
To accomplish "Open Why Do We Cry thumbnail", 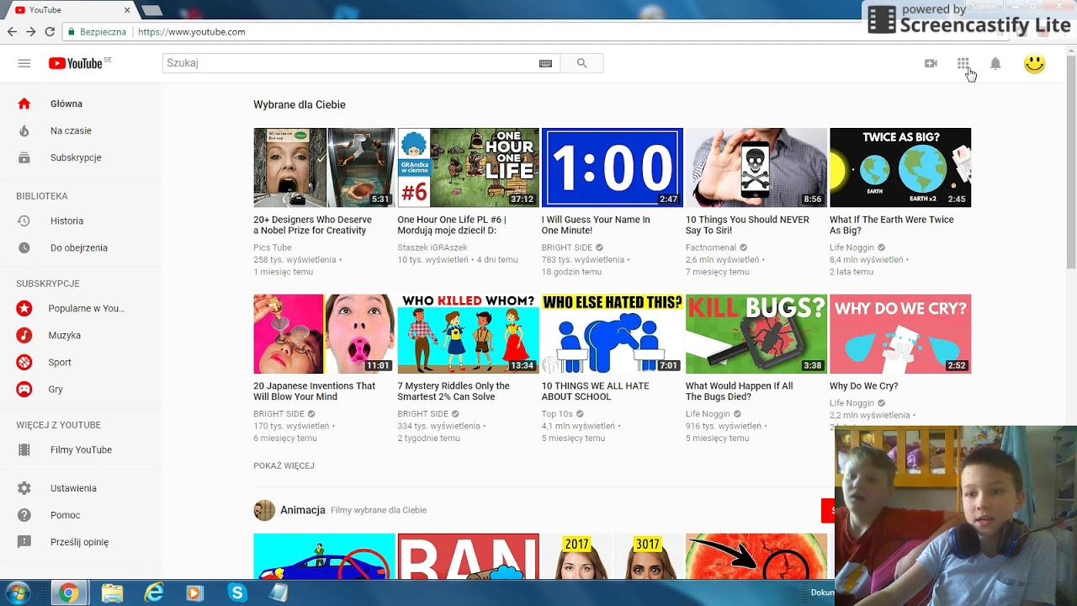I will (900, 333).
